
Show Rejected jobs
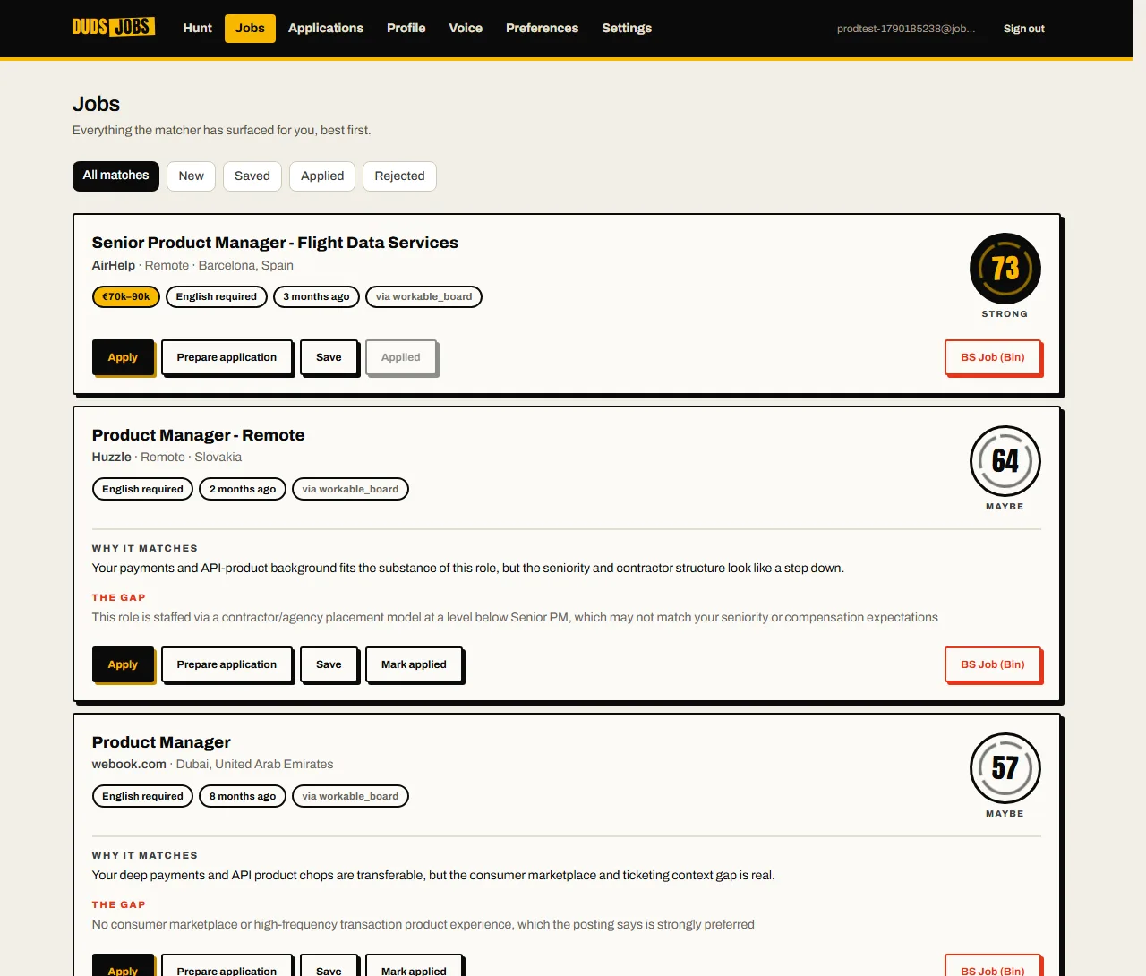tap(399, 176)
